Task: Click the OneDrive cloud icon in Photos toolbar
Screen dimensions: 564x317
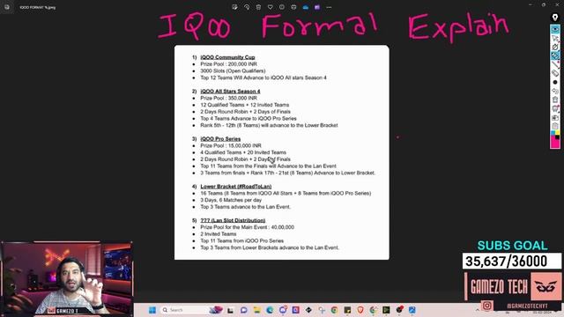Action: coord(306,7)
